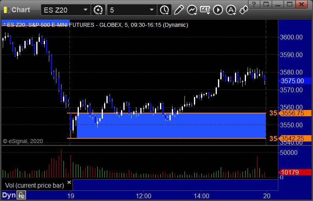Click the Dyn dynamic scaling label
Screen dimensions: 313x201
click(x=9, y=195)
